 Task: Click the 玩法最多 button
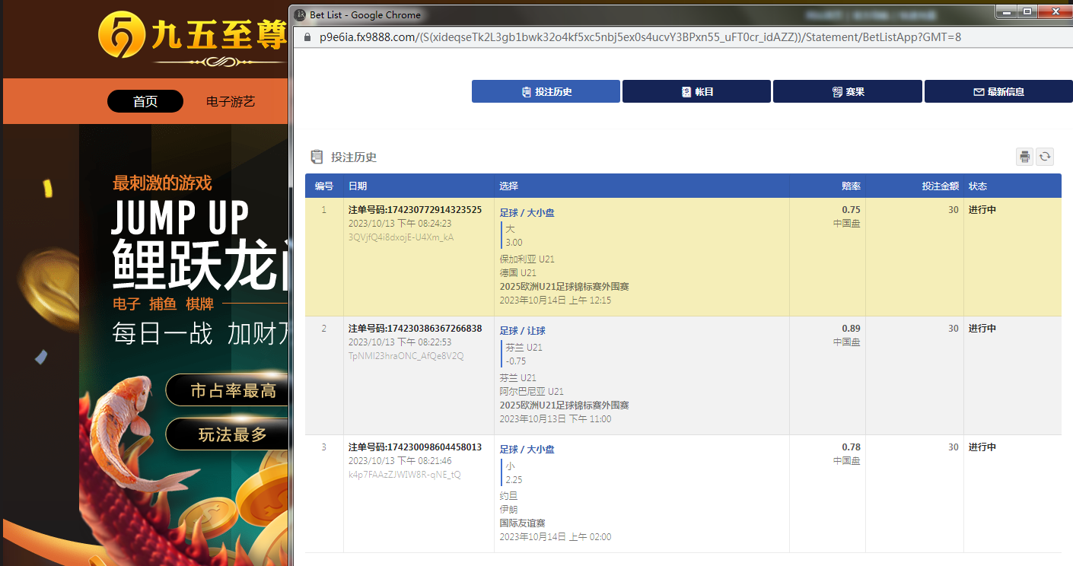(228, 434)
